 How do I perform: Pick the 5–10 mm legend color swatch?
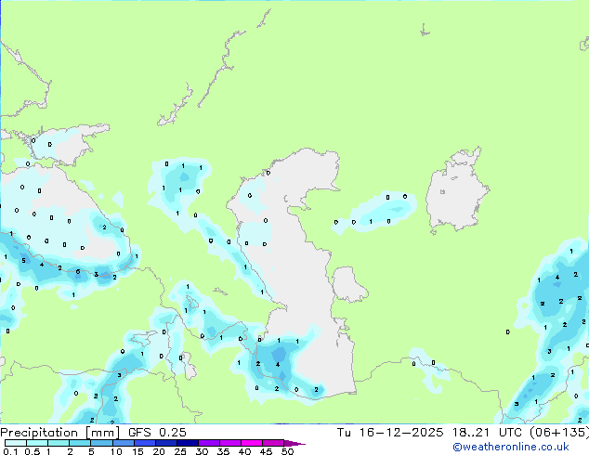pos(101,443)
